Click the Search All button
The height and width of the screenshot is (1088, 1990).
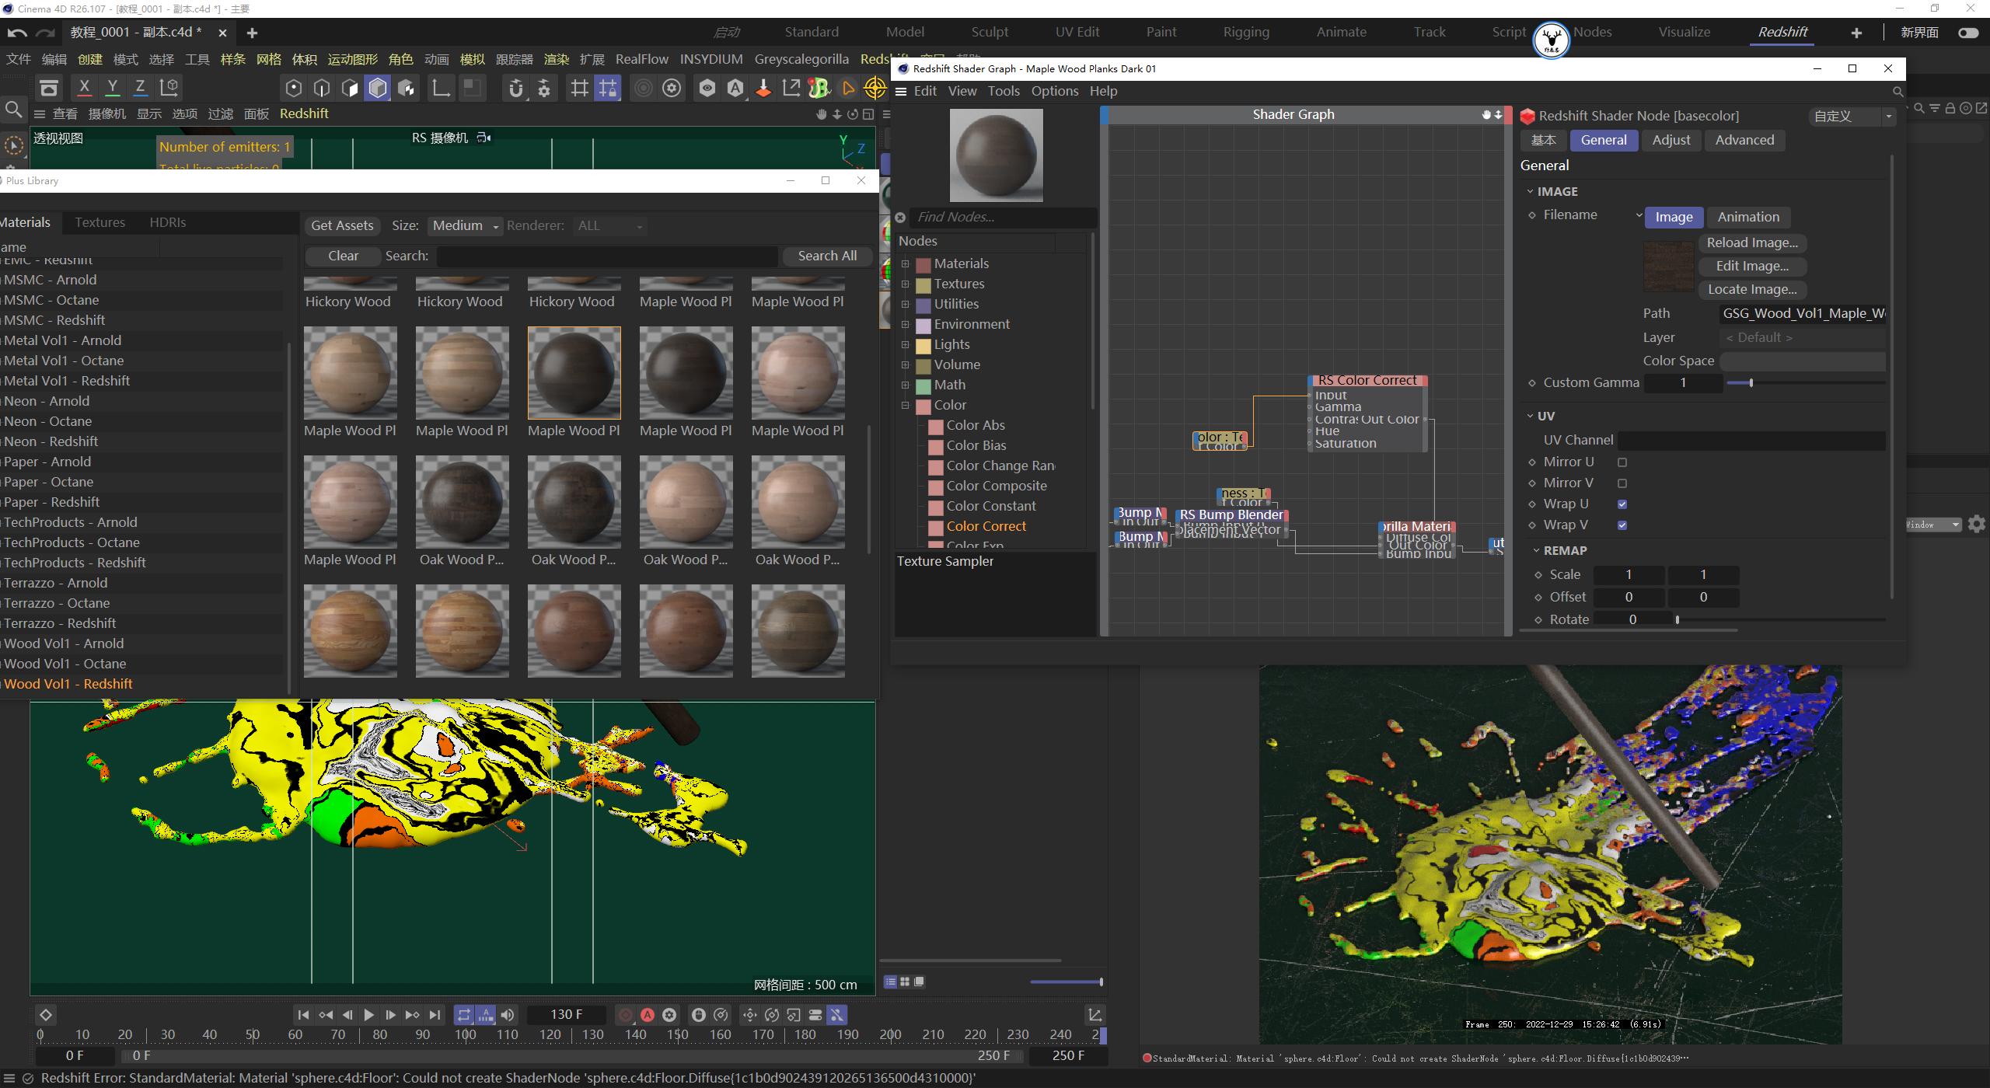click(x=826, y=256)
